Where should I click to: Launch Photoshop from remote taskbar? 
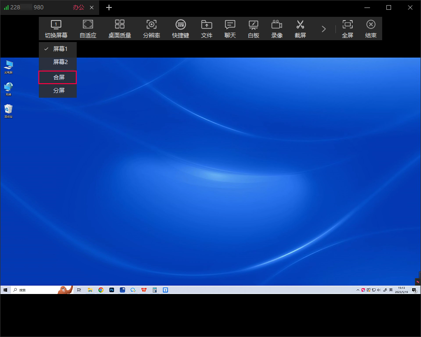click(x=112, y=290)
